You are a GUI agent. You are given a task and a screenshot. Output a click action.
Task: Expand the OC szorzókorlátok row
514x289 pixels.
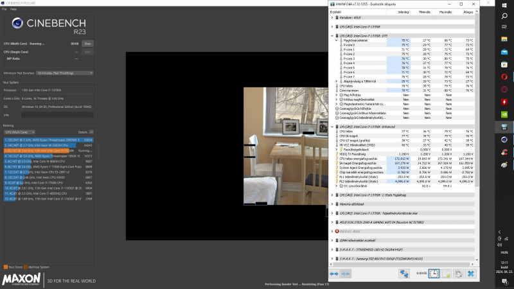336,186
